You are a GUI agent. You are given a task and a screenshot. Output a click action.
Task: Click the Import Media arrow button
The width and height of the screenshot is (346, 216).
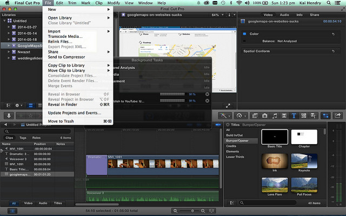9,116
